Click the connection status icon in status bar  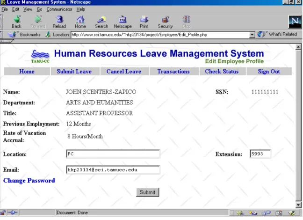pyautogui.click(x=13, y=213)
